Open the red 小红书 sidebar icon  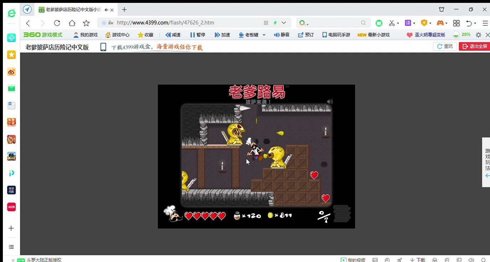[11, 207]
